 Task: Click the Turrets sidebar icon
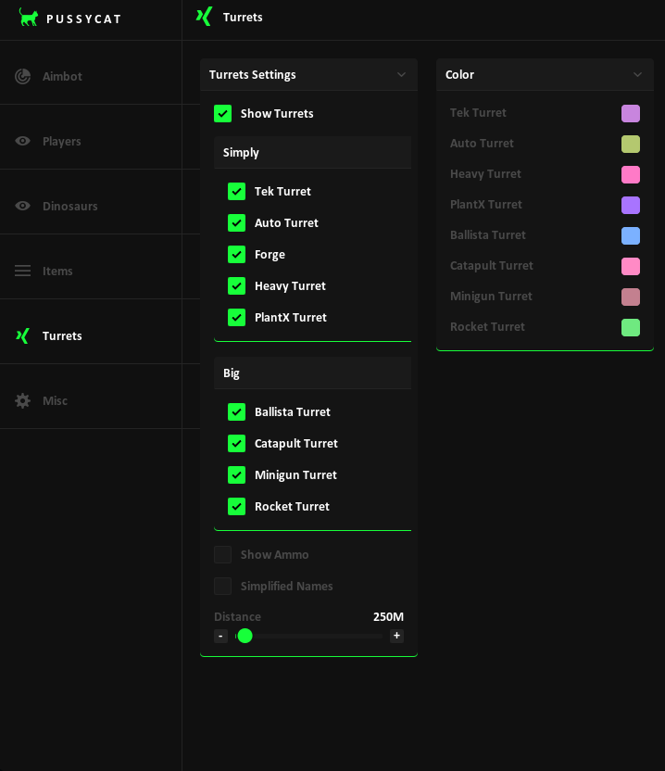23,336
